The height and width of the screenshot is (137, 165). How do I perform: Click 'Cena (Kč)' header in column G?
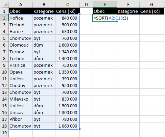[151, 11]
